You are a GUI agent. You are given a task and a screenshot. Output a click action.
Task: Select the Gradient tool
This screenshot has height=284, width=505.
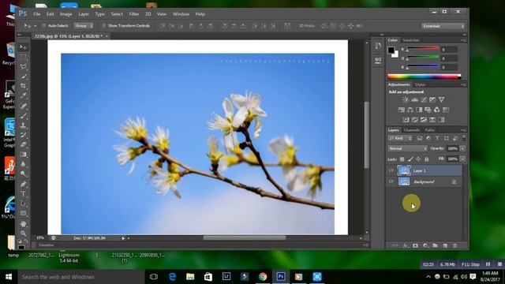(x=23, y=155)
